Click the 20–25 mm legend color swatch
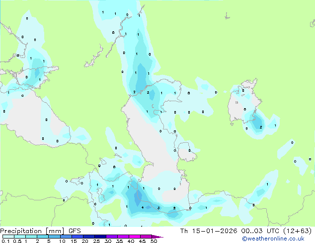 pos(89,237)
